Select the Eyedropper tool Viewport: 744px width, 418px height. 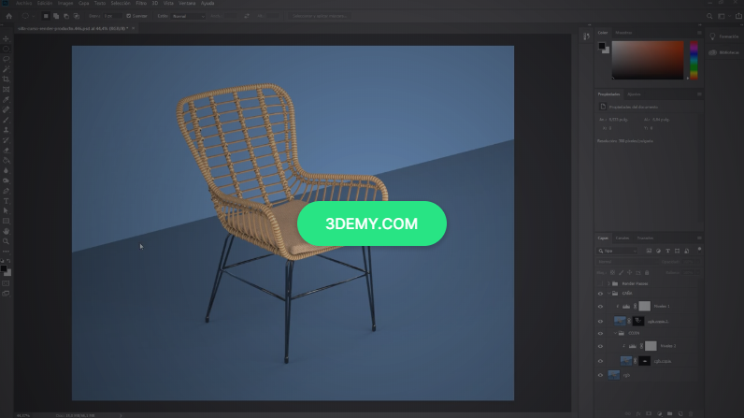click(7, 100)
